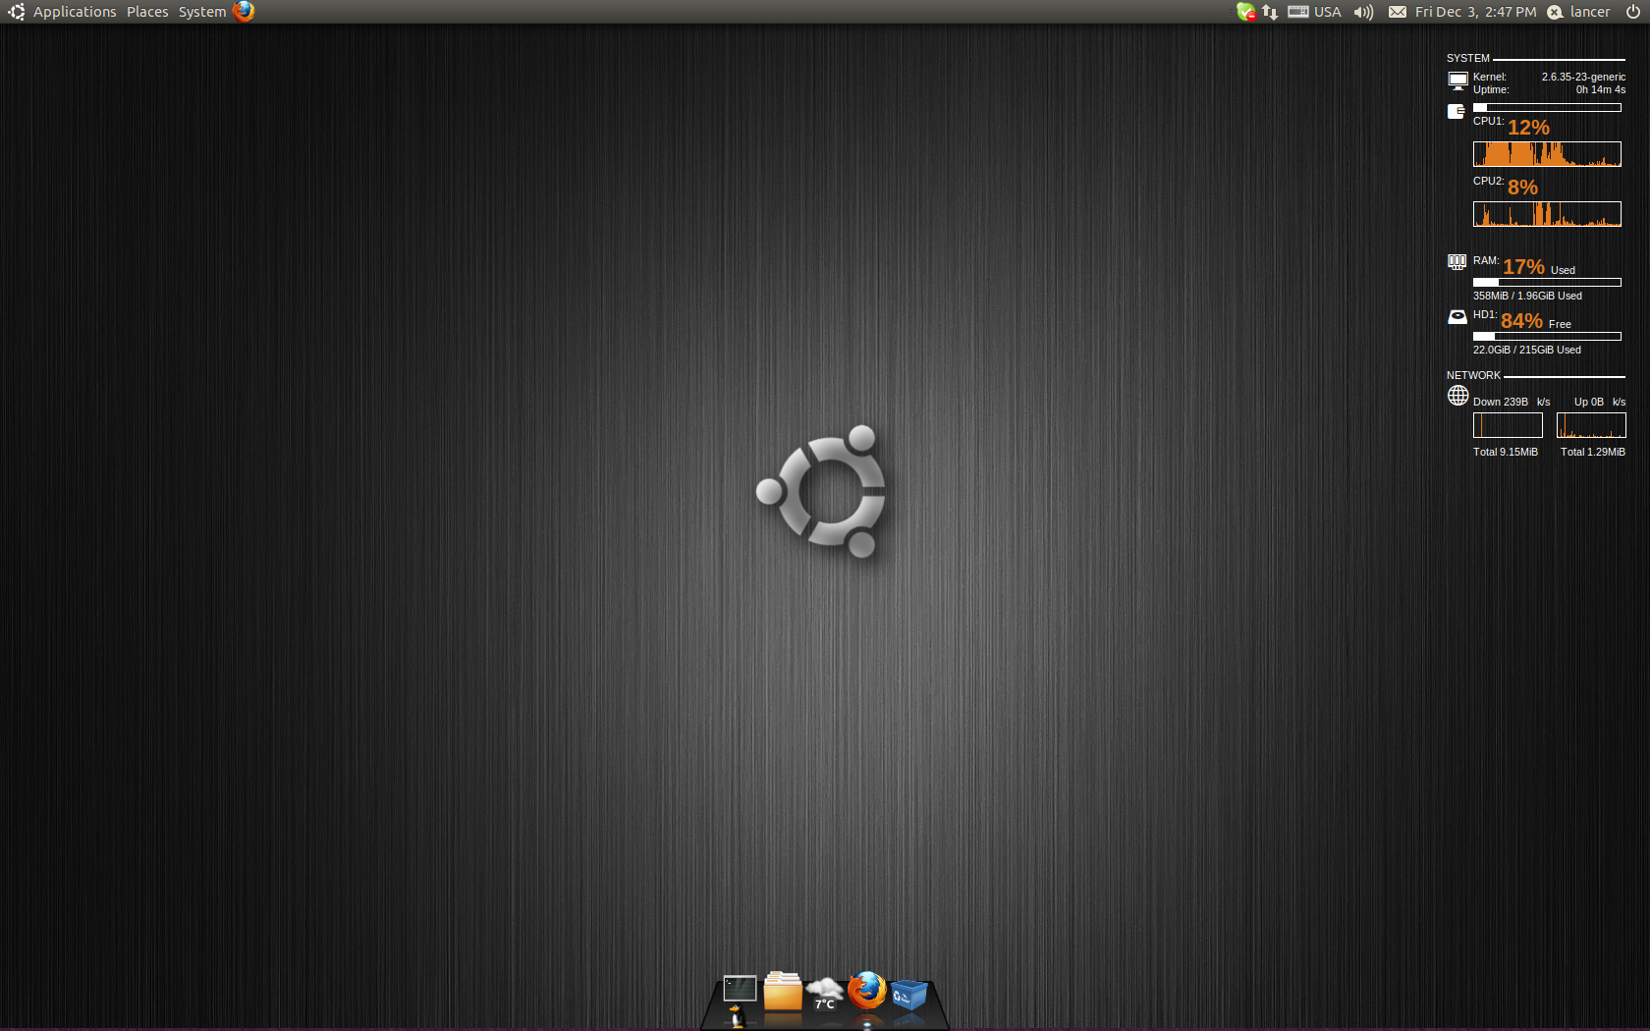Open the clock showing Fri Dec 3

click(x=1475, y=12)
